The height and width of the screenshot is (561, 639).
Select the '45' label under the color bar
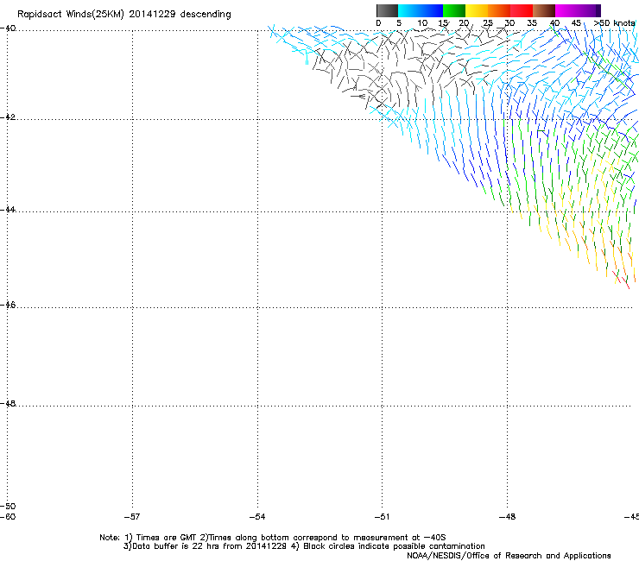[576, 22]
